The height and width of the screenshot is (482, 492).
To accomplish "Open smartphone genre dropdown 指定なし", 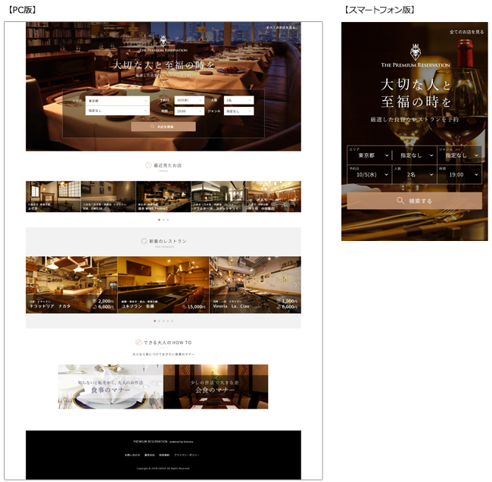I will pos(459,155).
